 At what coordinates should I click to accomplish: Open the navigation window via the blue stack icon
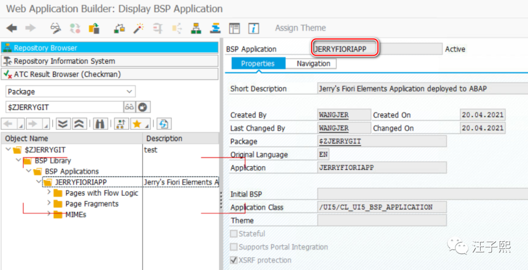tap(215, 28)
